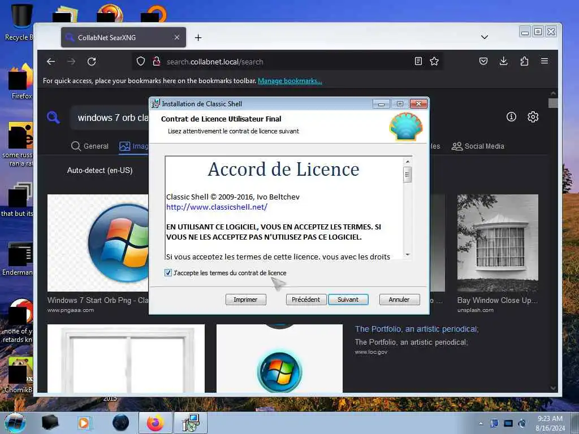Select the CollabNet SearXNG tab
The height and width of the screenshot is (434, 579).
coord(123,37)
